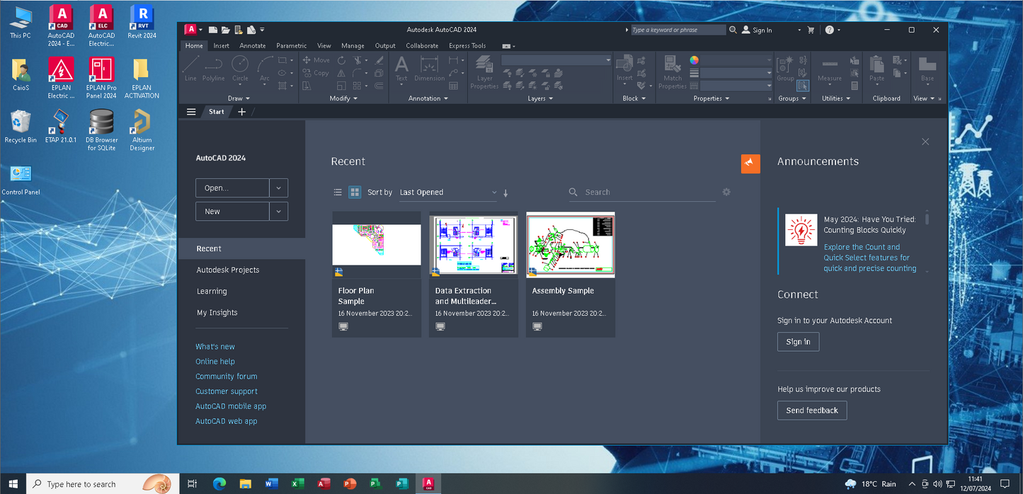Image resolution: width=1023 pixels, height=494 pixels.
Task: Open Layer Properties manager
Action: click(x=485, y=72)
